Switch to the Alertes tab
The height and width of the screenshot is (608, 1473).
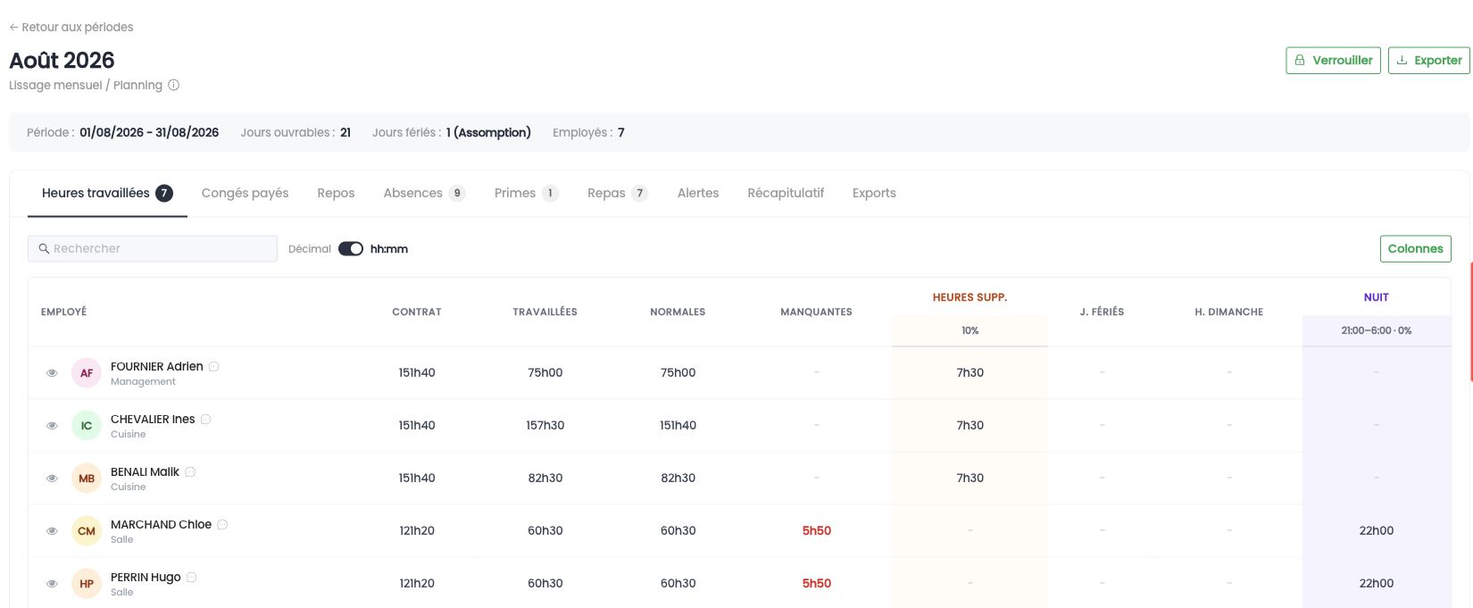point(698,194)
